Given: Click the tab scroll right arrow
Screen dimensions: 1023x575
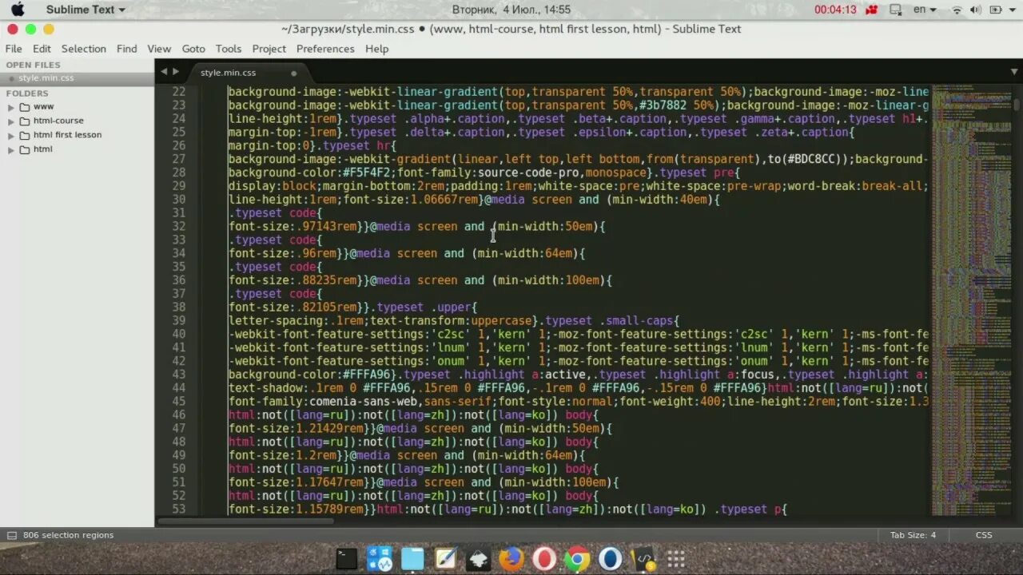Looking at the screenshot, I should coord(175,71).
